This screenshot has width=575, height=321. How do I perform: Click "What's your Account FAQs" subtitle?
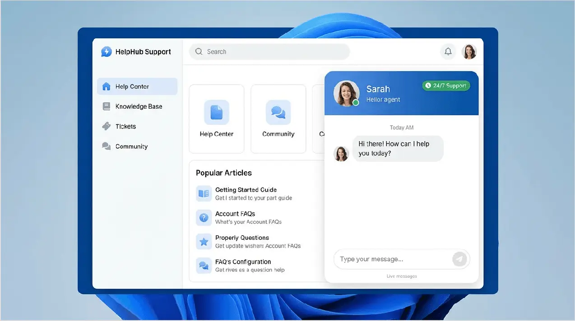(x=249, y=222)
